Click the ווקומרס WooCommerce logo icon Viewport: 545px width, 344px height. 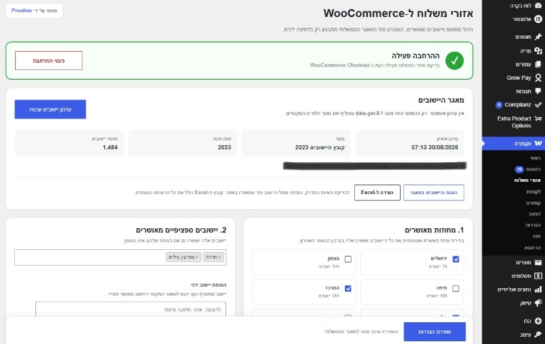coord(538,143)
